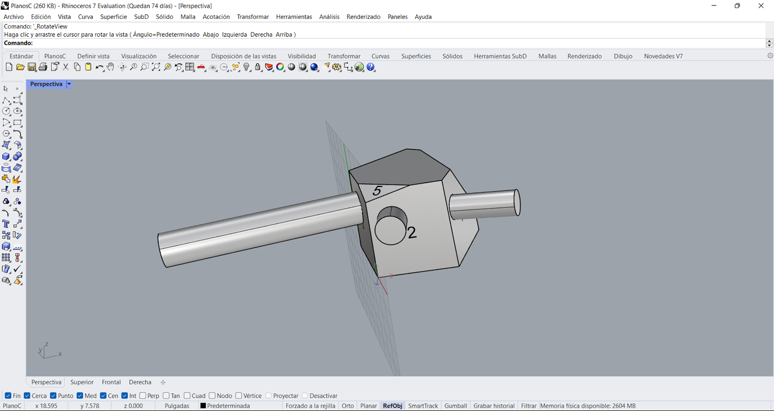Open the Superficie menu
This screenshot has width=774, height=411.
click(113, 16)
